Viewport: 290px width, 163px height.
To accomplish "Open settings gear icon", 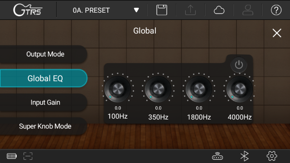I will pyautogui.click(x=272, y=156).
